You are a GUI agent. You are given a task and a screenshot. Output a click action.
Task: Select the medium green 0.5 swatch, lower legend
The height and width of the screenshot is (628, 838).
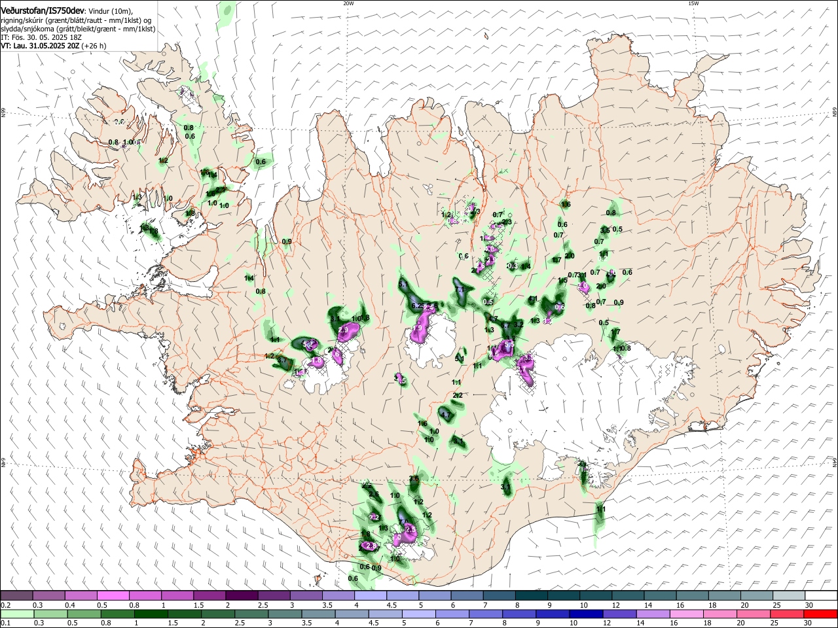84,614
